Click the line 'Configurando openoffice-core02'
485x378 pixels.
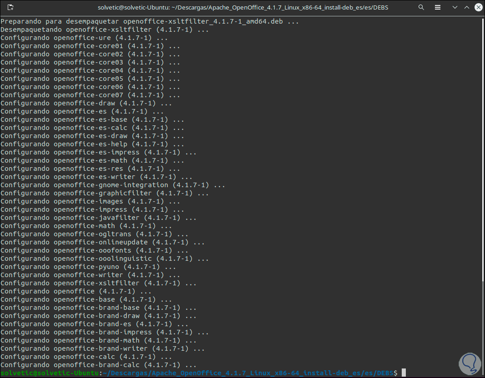click(x=91, y=54)
